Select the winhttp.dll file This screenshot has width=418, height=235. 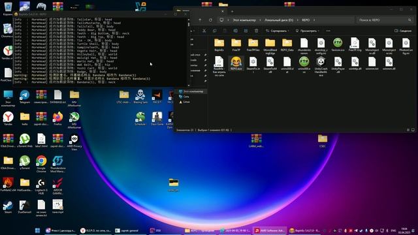(355, 63)
